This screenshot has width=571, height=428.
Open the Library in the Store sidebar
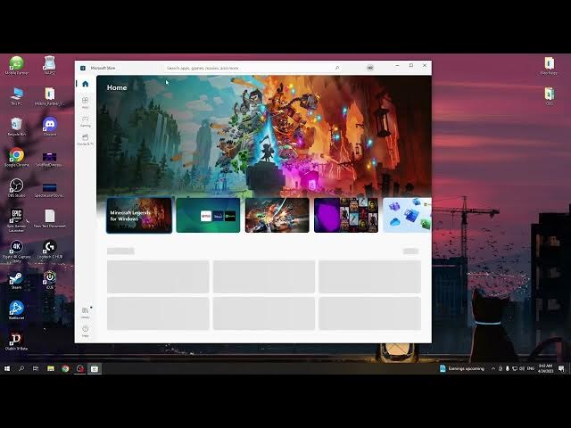click(86, 312)
